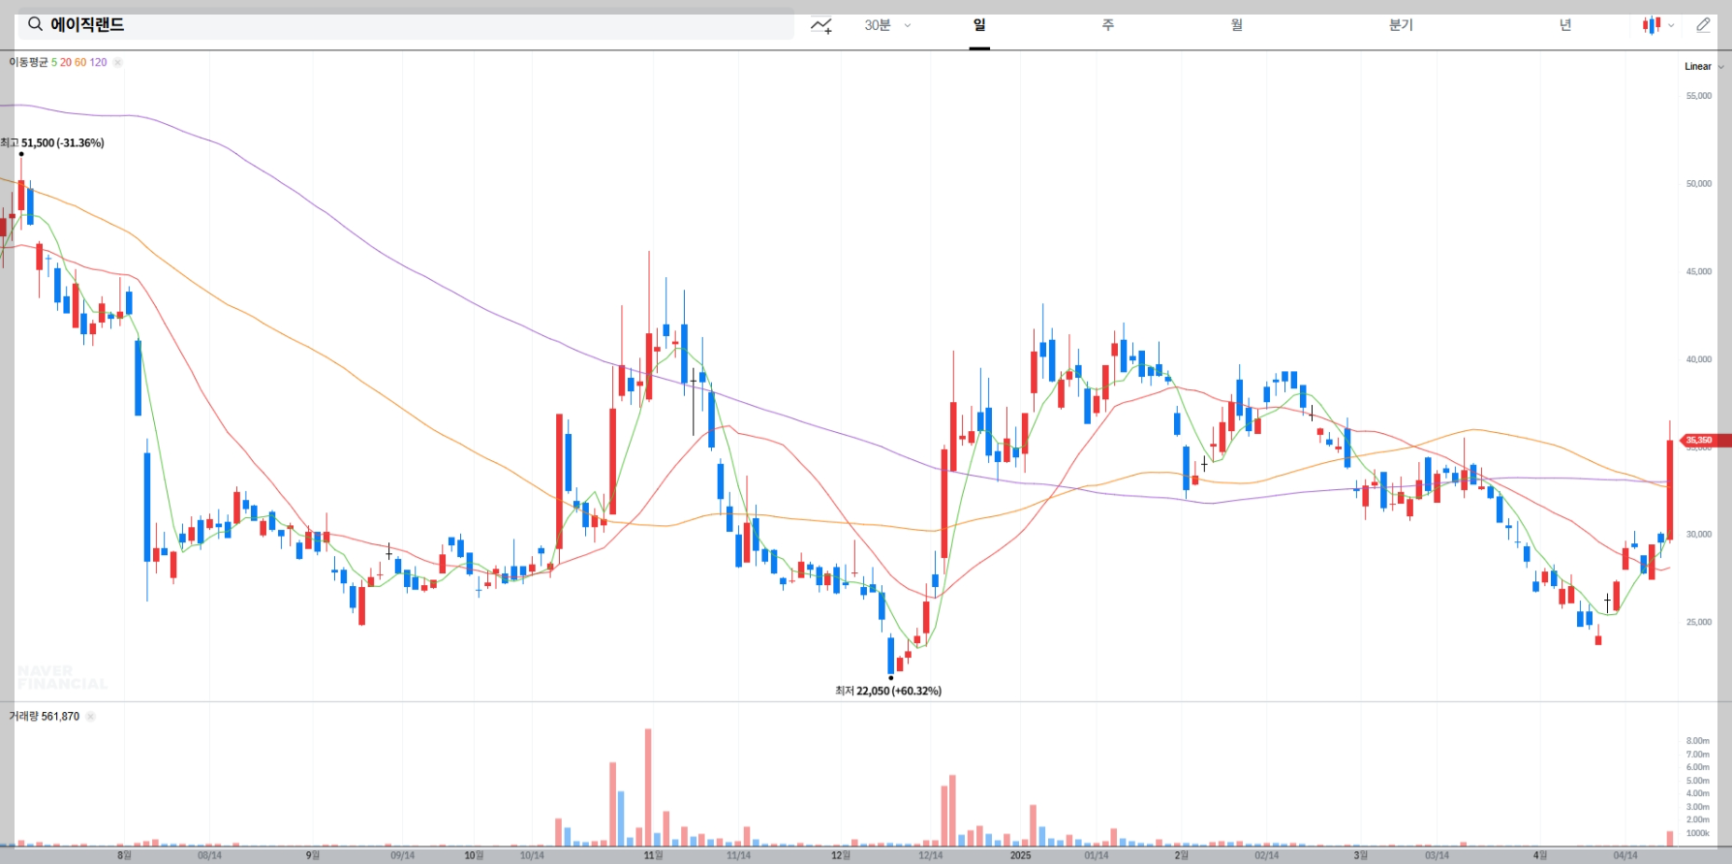Click the 25,000 price axis label
1732x864 pixels.
[x=1699, y=623]
